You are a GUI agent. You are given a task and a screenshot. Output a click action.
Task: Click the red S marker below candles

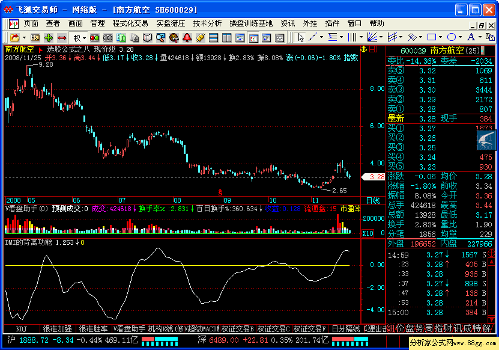(220, 192)
